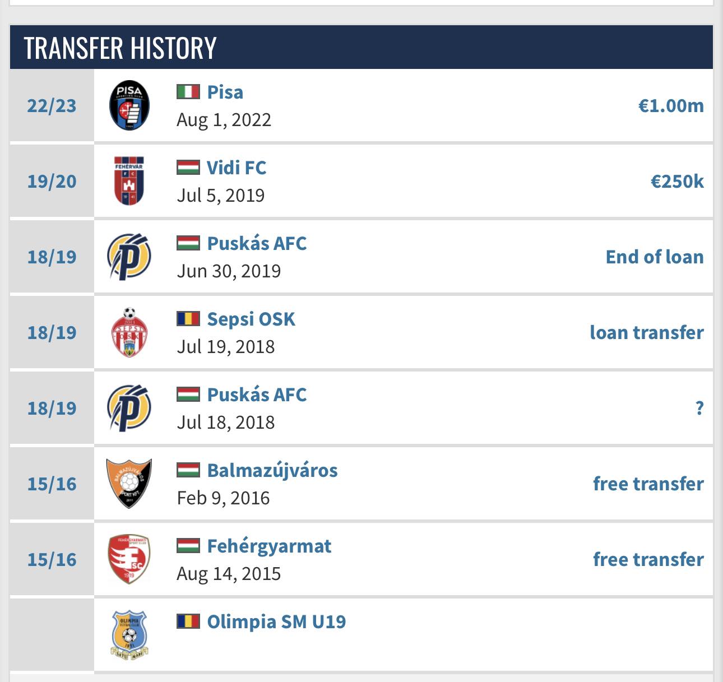Click the Italian flag next to Pisa

click(x=188, y=91)
